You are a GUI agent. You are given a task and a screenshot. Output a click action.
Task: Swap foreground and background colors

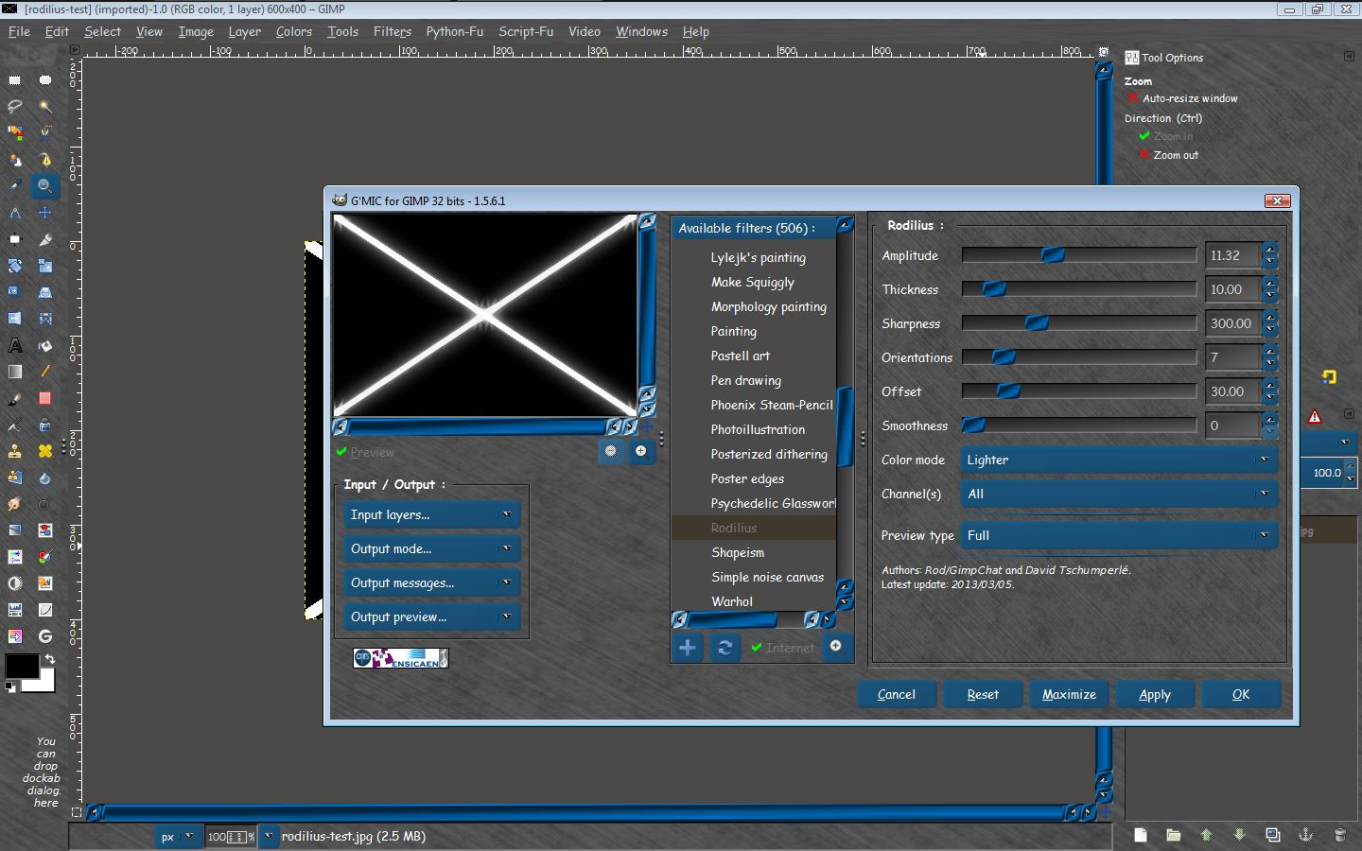(50, 659)
